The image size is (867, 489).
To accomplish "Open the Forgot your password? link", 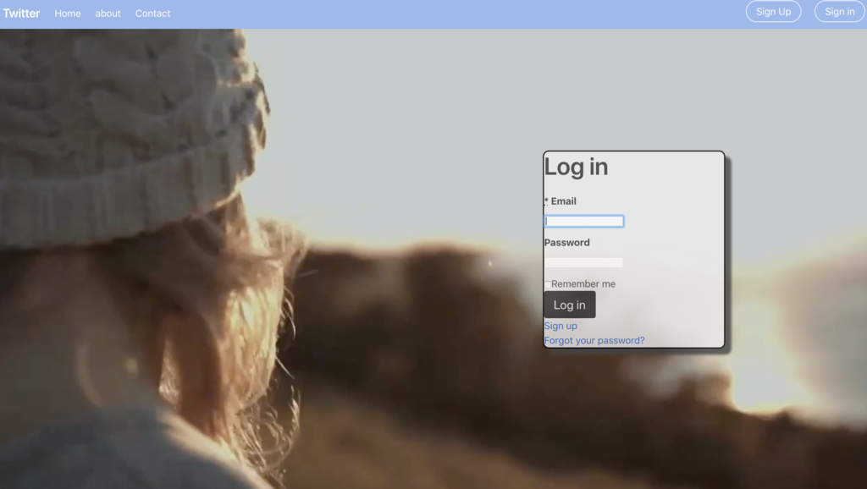I will 594,340.
